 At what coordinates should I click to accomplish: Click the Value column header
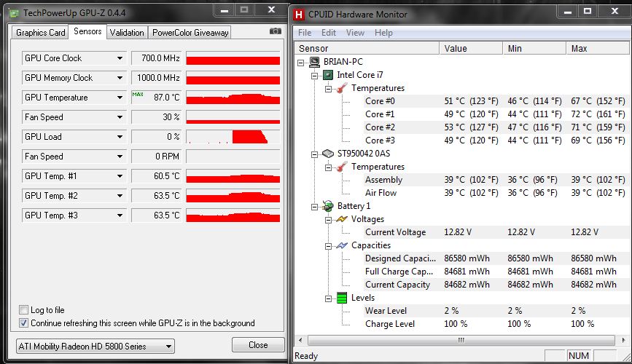pyautogui.click(x=471, y=48)
